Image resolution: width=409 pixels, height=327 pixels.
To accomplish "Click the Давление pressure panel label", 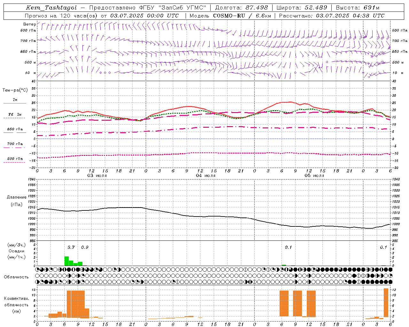I will coord(17,197).
